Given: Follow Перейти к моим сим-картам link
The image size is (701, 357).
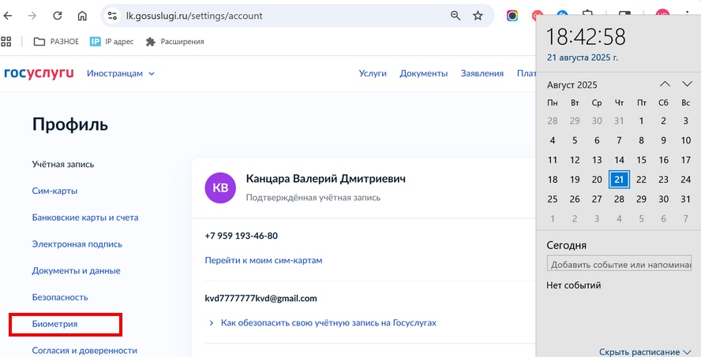Looking at the screenshot, I should [264, 260].
